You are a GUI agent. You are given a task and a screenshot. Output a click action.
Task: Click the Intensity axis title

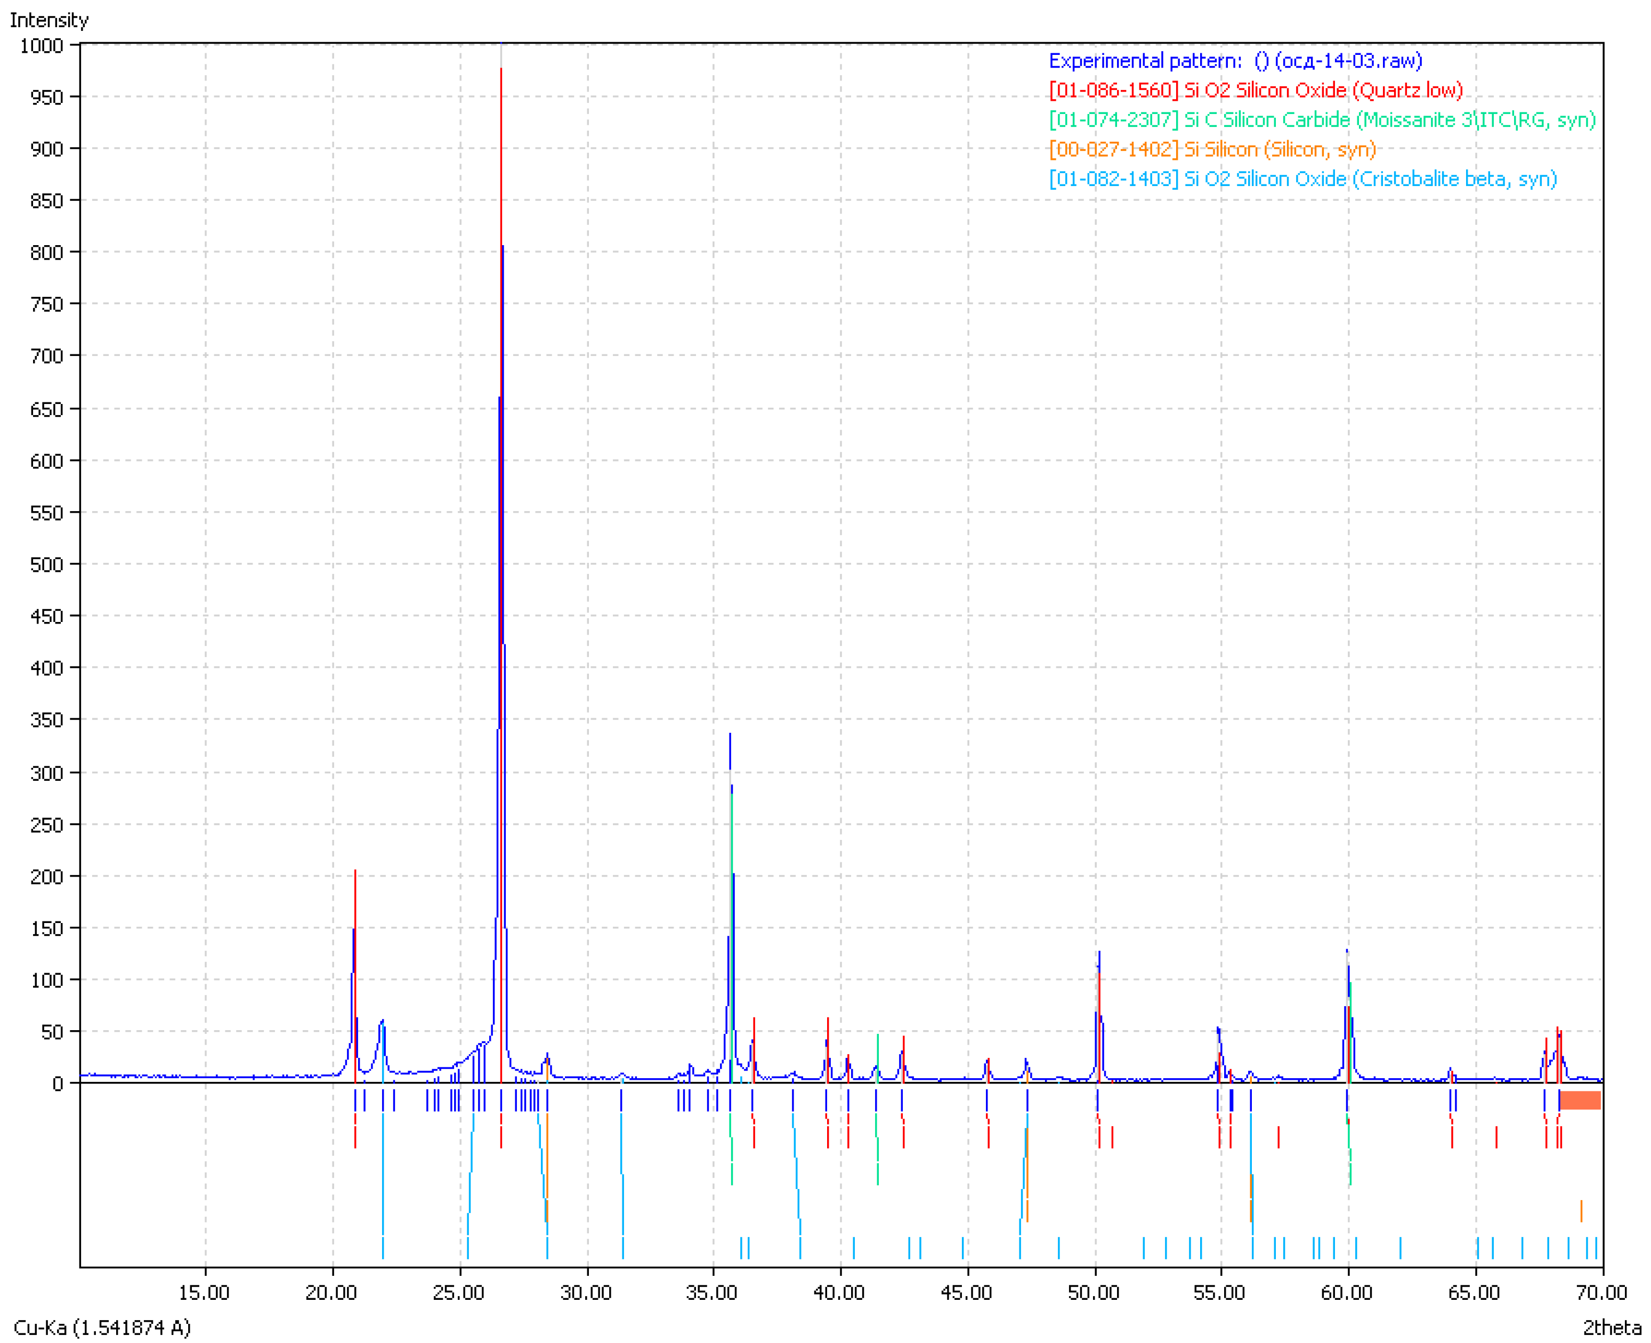[48, 20]
